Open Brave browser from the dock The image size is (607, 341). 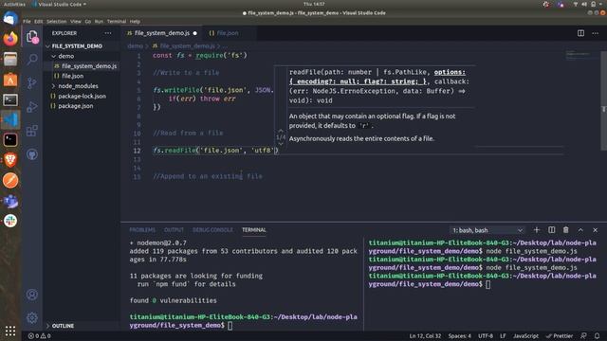point(10,160)
